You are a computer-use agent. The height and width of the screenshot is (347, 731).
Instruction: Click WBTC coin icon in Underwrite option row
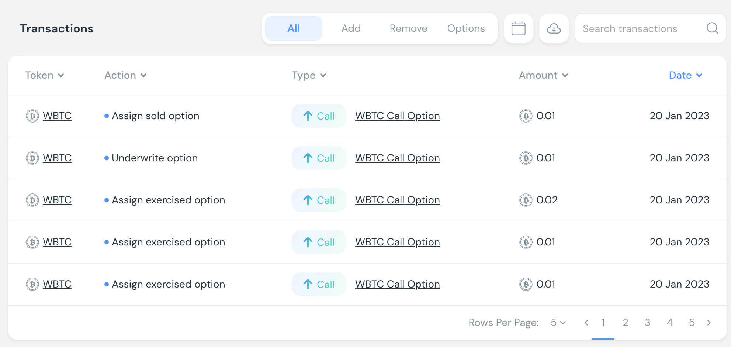coord(32,158)
